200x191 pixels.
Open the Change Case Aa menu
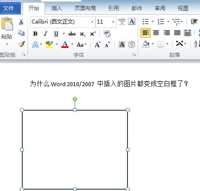click(x=82, y=44)
